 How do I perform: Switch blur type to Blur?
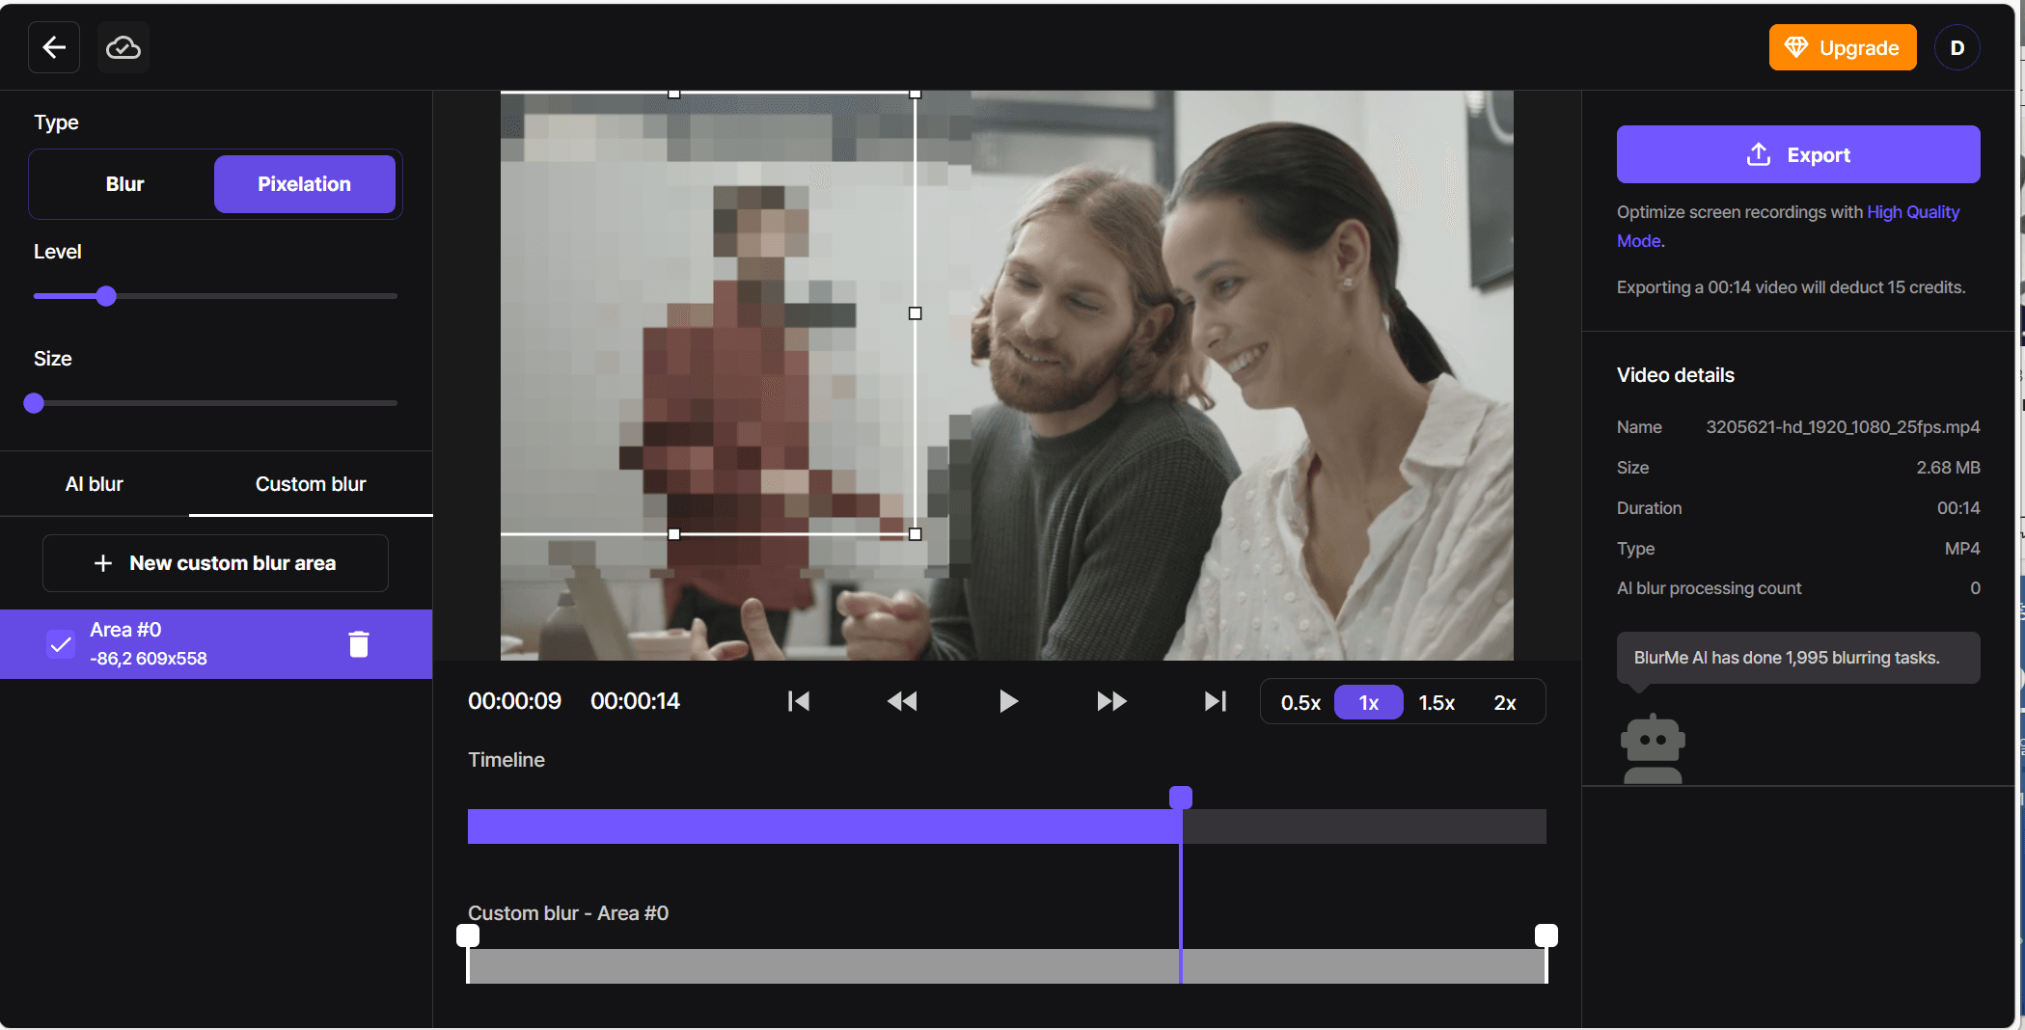coord(124,184)
